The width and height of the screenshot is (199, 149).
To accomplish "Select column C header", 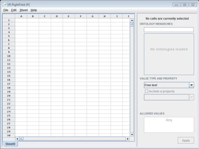I will tap(45, 16).
